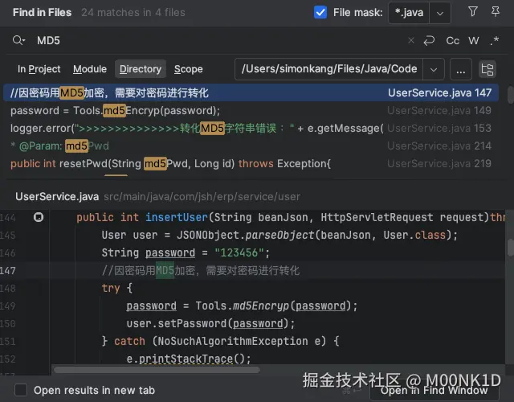Click the try keyword on line 148
Viewport: 514px width, 402px height.
[111, 288]
